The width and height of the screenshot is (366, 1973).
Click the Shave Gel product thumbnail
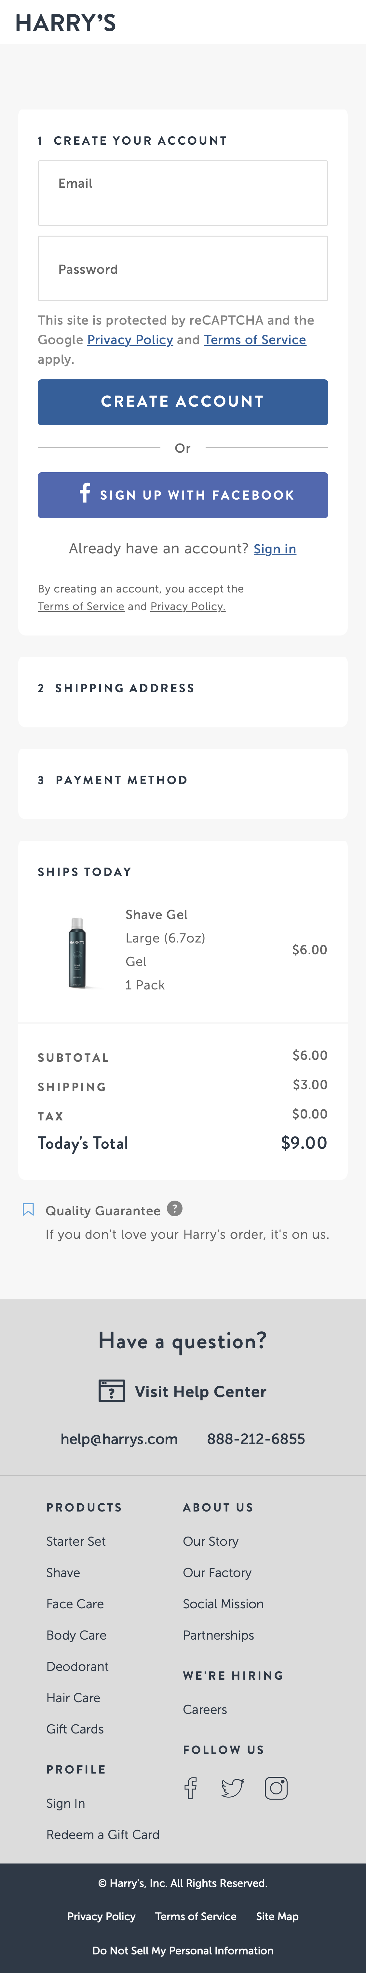click(77, 952)
